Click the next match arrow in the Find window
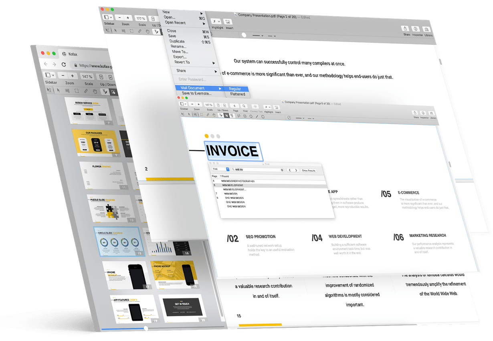 pyautogui.click(x=296, y=170)
